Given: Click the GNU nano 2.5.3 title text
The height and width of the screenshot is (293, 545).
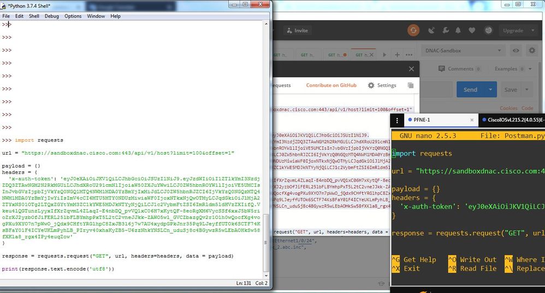Looking at the screenshot, I should click(428, 136).
